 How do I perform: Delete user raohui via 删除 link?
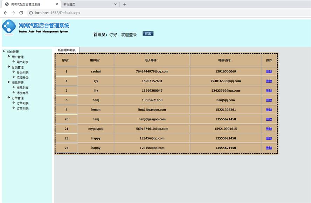tap(269, 71)
